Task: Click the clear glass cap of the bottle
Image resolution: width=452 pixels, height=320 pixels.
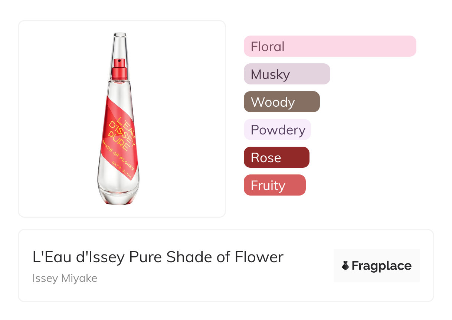Action: (119, 44)
